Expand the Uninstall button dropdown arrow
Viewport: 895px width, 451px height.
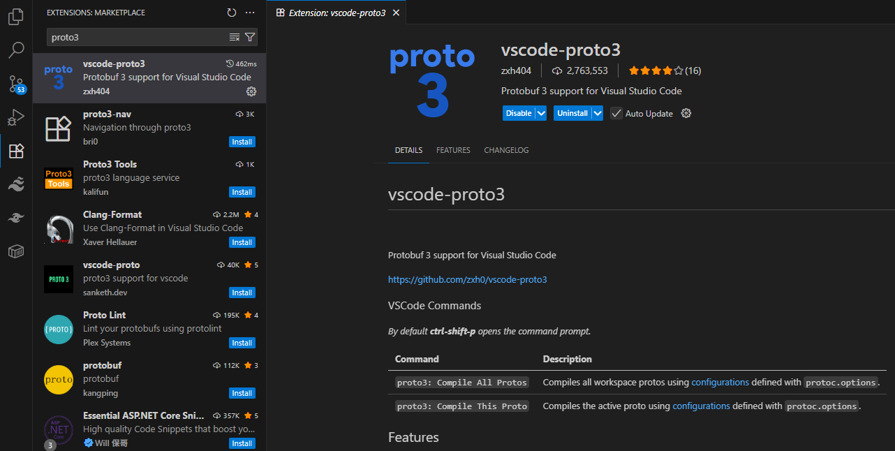(x=597, y=113)
